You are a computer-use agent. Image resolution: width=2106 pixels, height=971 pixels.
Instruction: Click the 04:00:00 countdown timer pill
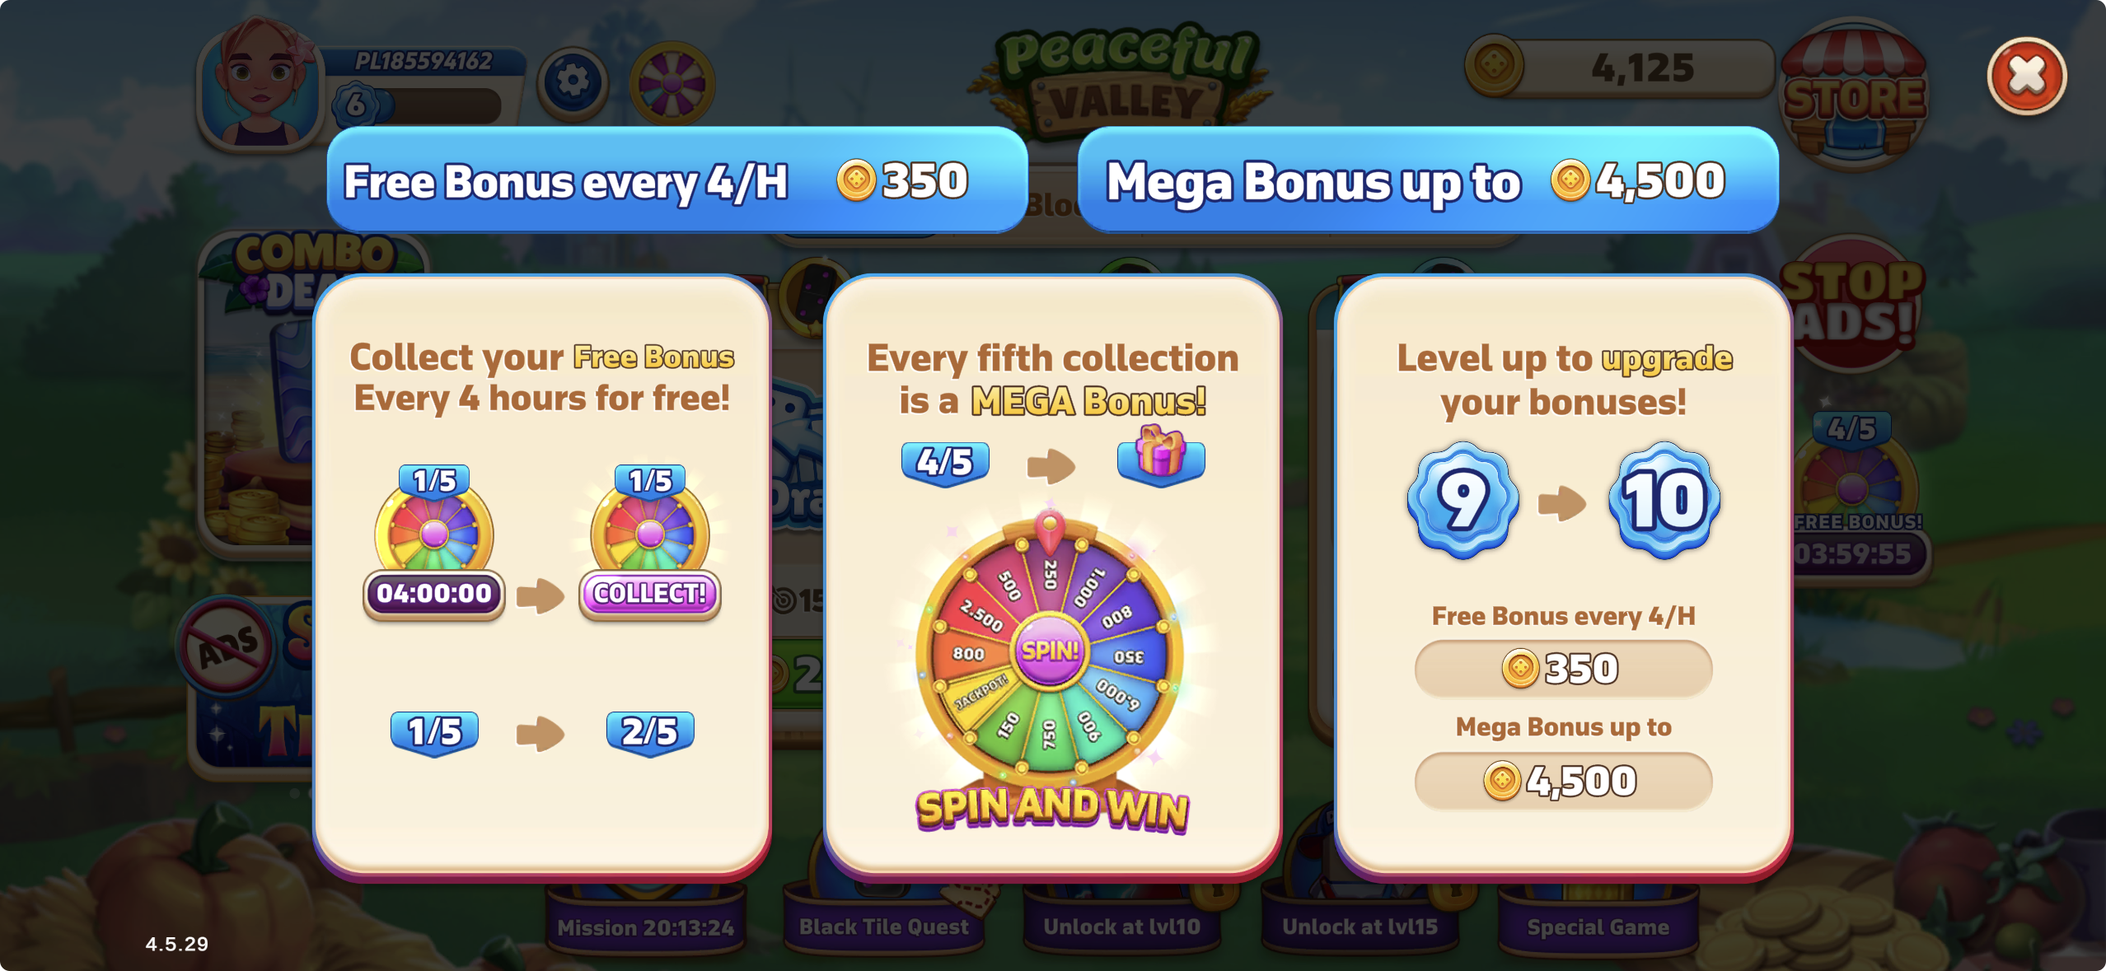[x=434, y=593]
